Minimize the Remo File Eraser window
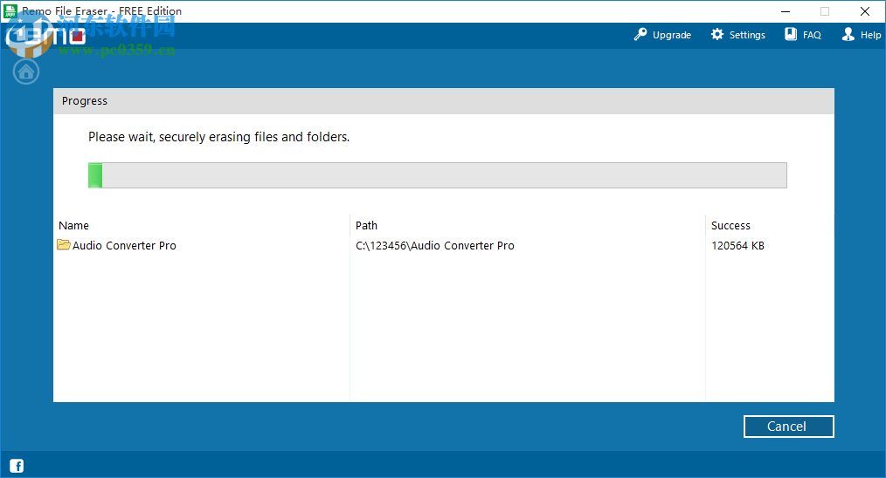 click(786, 11)
